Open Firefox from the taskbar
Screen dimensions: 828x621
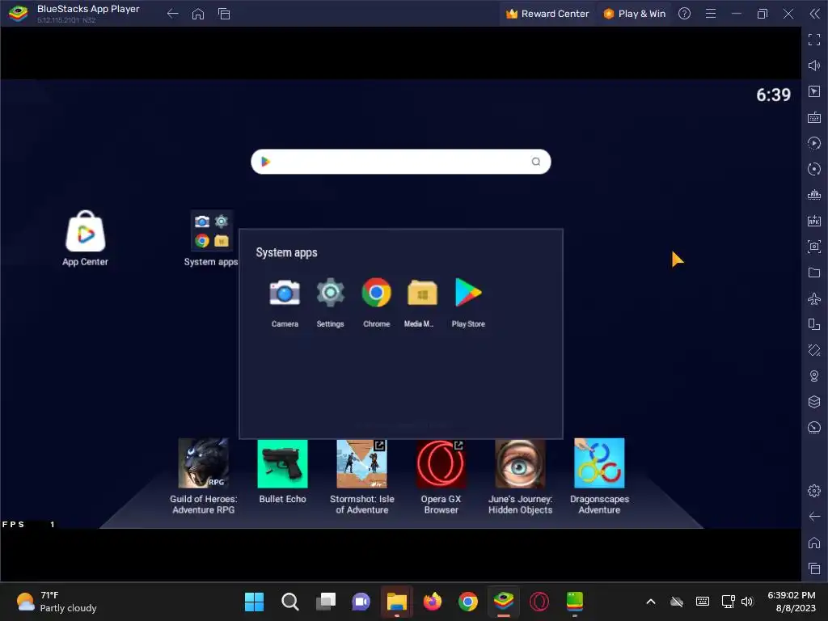pyautogui.click(x=433, y=602)
